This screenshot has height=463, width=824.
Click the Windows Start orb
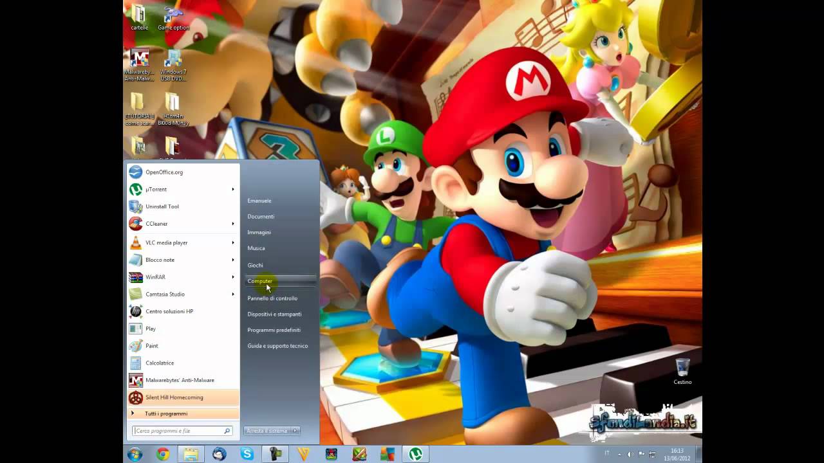click(135, 454)
